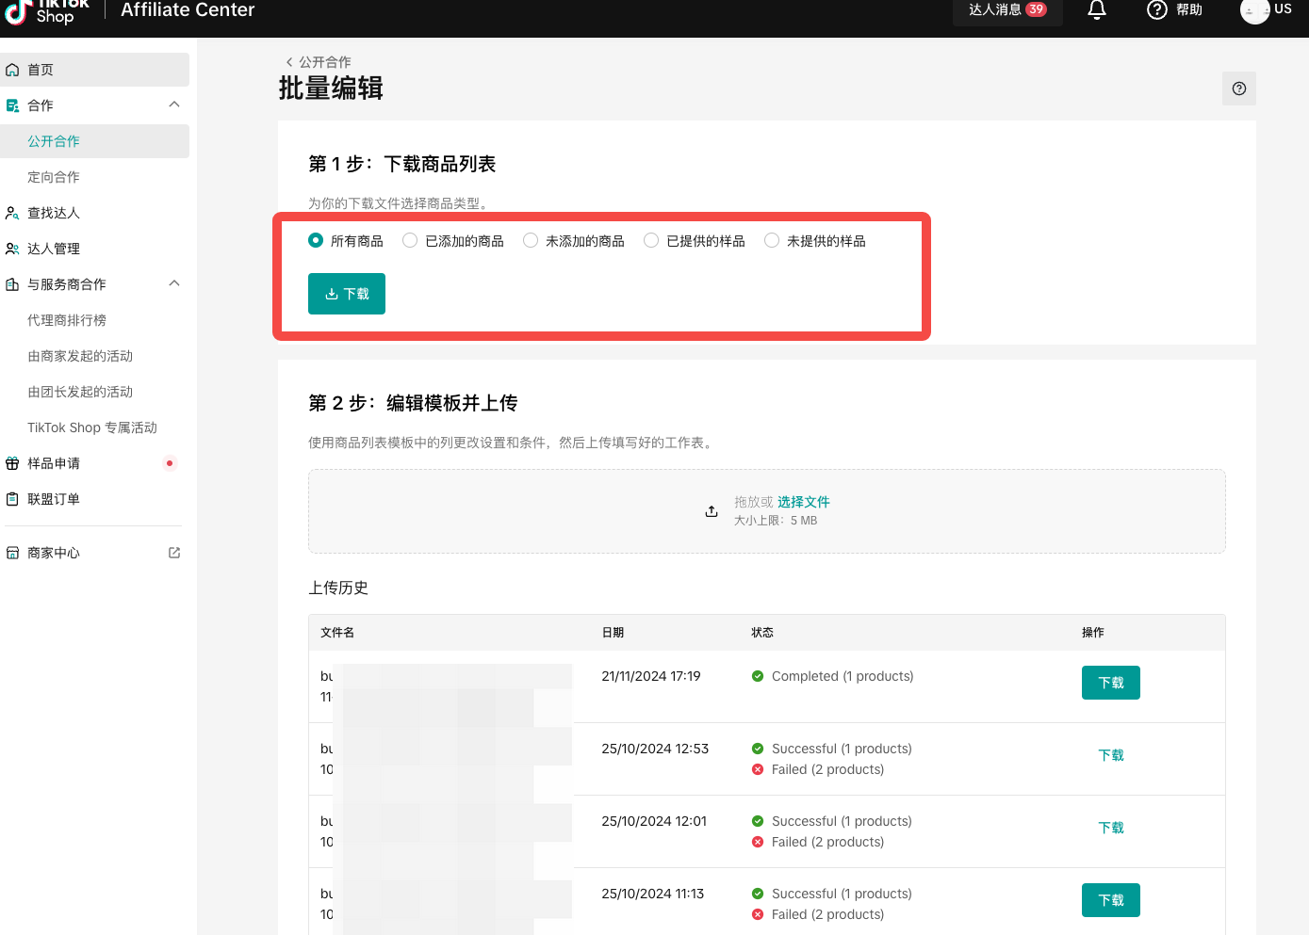Collapse the 合作 sidebar section
Viewport: 1309px width, 935px height.
coord(174,105)
